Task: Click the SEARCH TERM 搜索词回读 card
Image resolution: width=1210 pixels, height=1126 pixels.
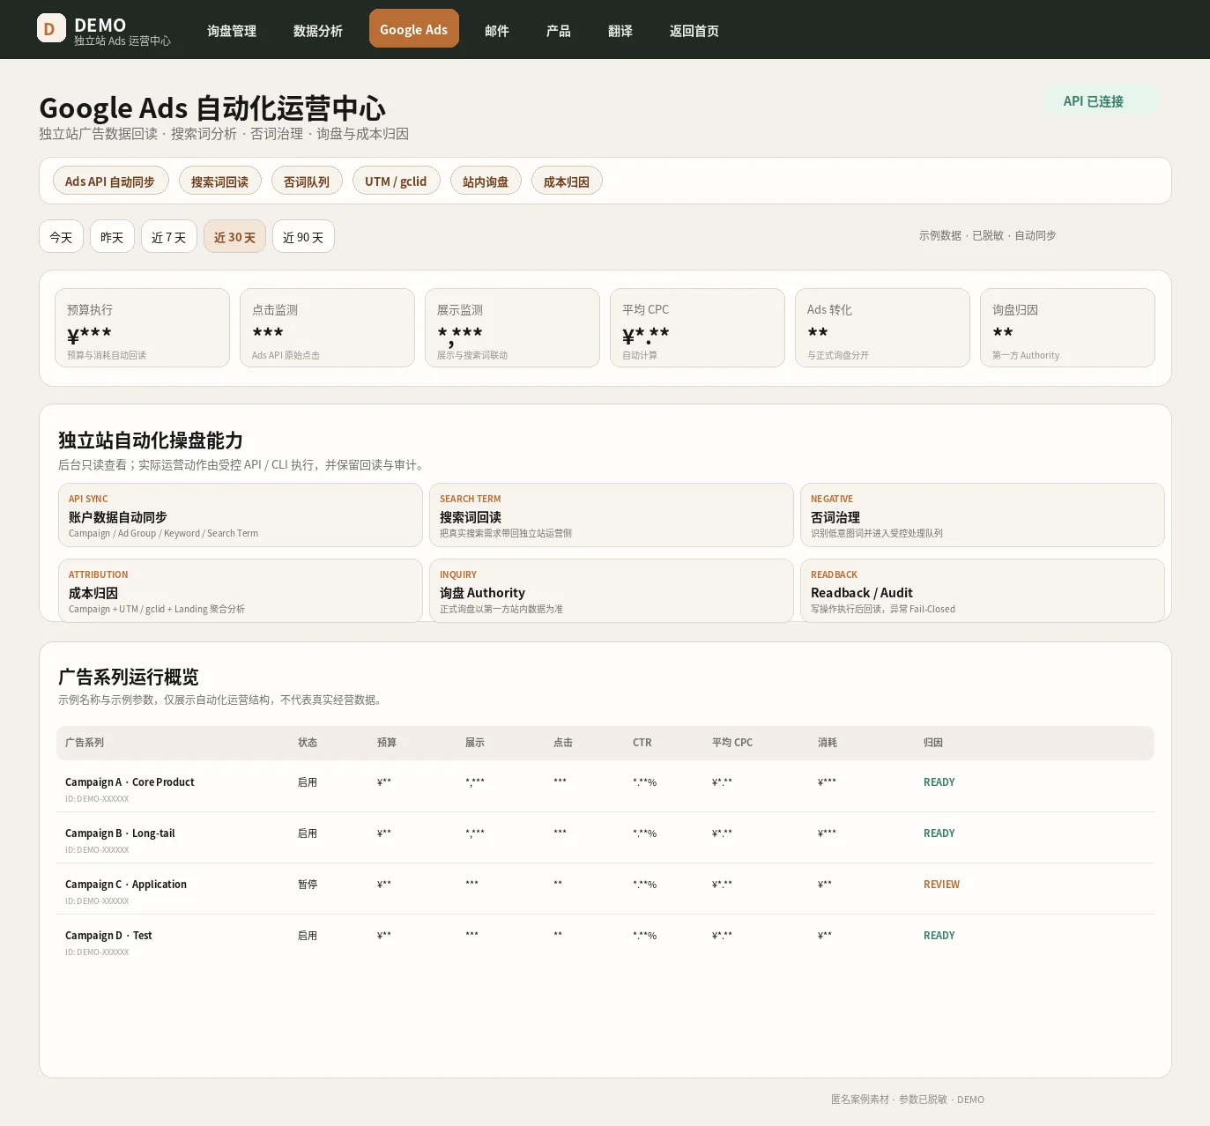Action: point(612,515)
